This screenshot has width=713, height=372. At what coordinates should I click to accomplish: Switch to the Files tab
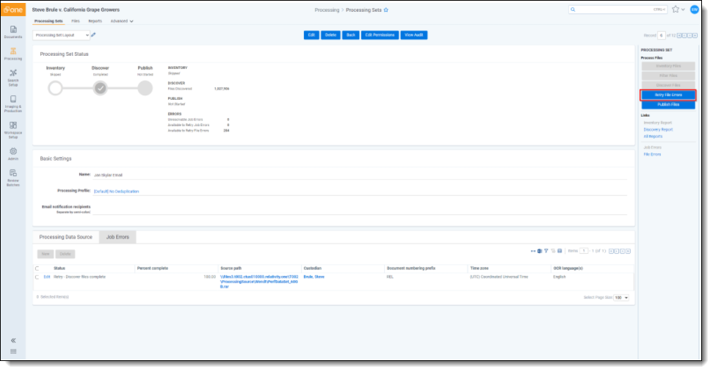click(76, 21)
